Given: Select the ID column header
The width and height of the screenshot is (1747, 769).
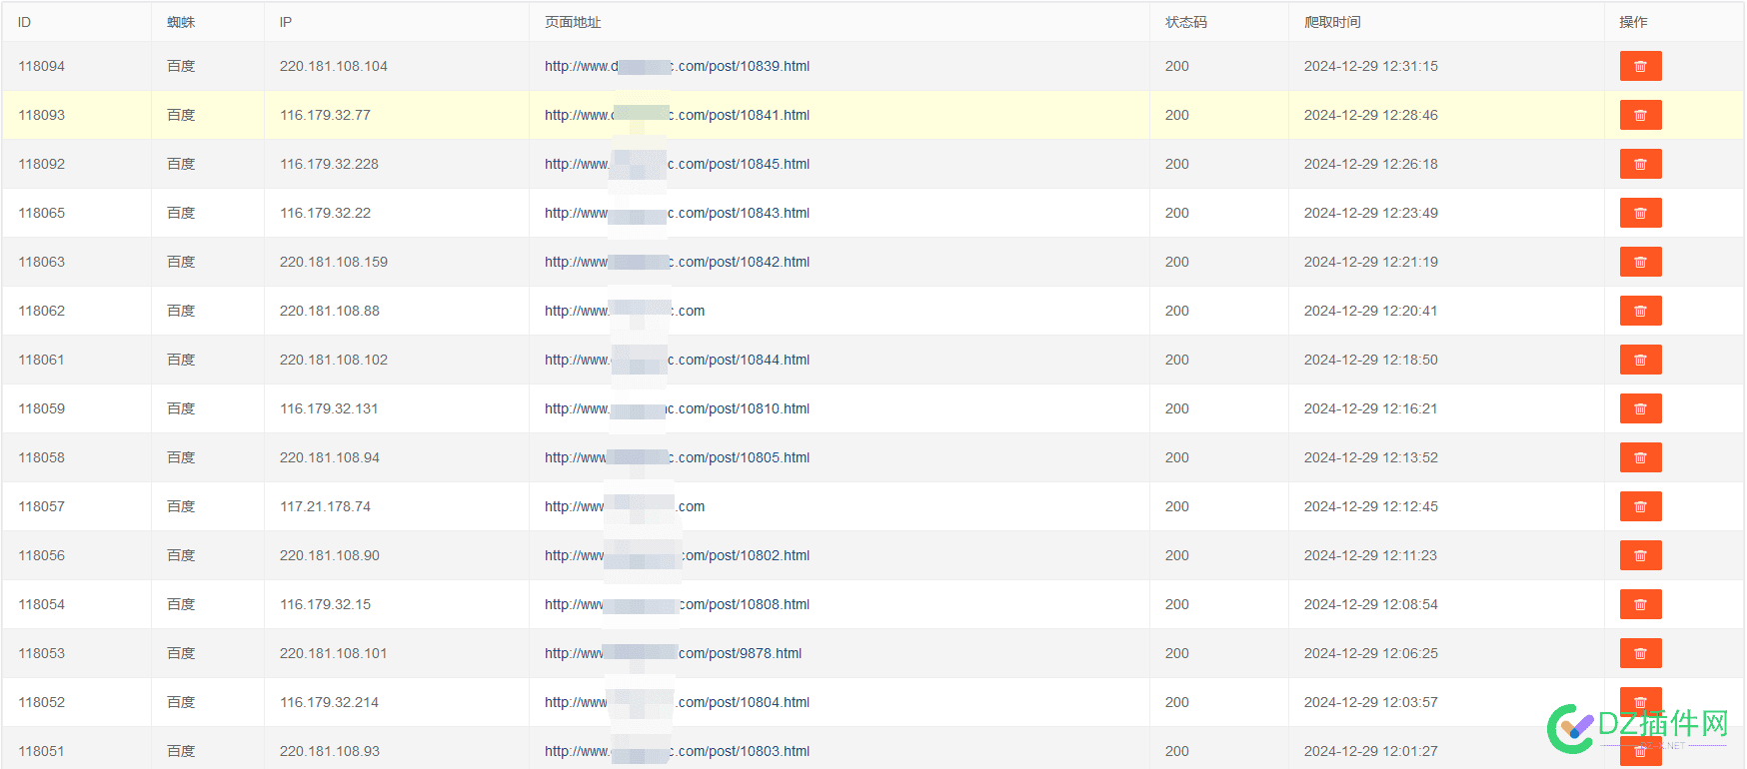Looking at the screenshot, I should click(x=24, y=22).
